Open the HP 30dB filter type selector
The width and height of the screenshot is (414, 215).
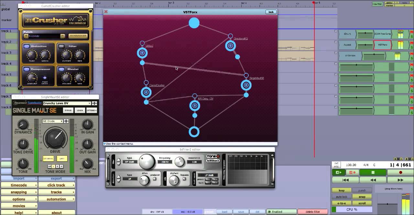130,162
